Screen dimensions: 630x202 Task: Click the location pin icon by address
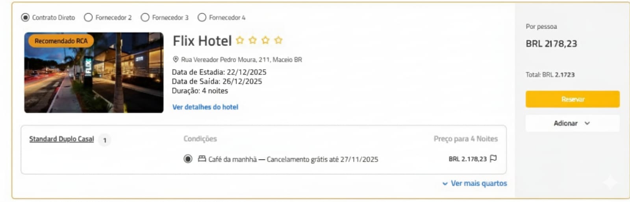point(176,59)
